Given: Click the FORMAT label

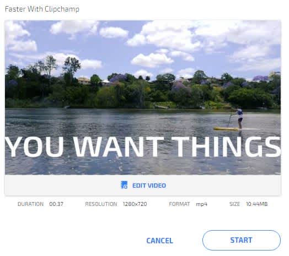Looking at the screenshot, I should coord(179,204).
